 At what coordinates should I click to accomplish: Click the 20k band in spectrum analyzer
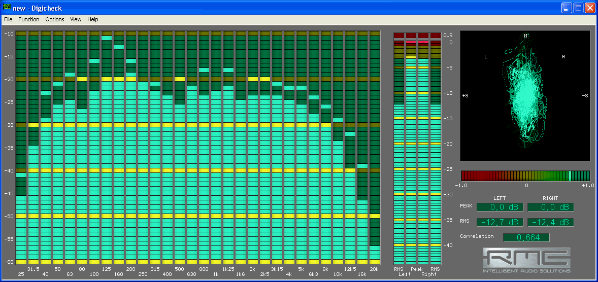coord(375,152)
